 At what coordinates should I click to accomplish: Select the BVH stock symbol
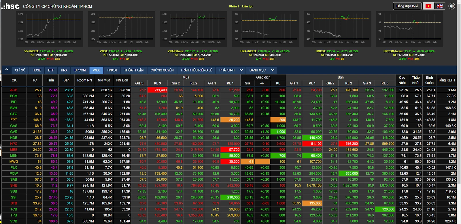tap(14, 108)
